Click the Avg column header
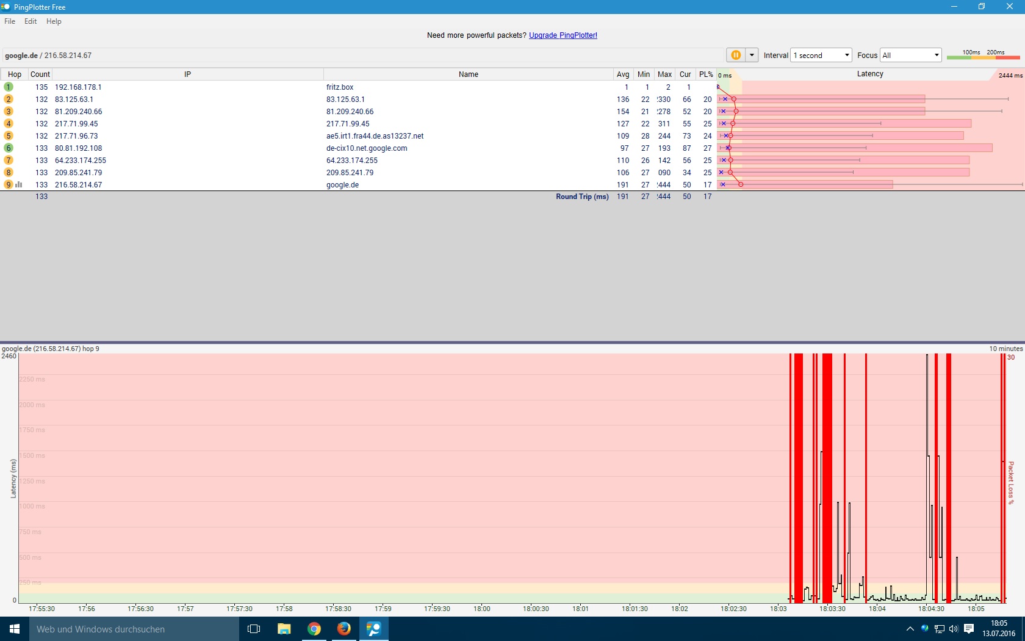Screen dimensions: 1025x641 click(623, 74)
